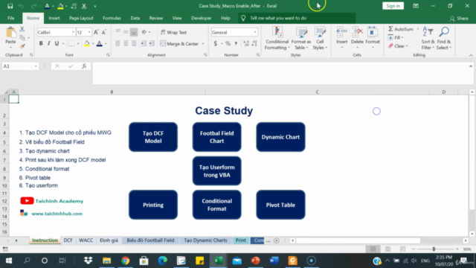Open File Explorer from the taskbar
476x268 pixels.
[106, 261]
